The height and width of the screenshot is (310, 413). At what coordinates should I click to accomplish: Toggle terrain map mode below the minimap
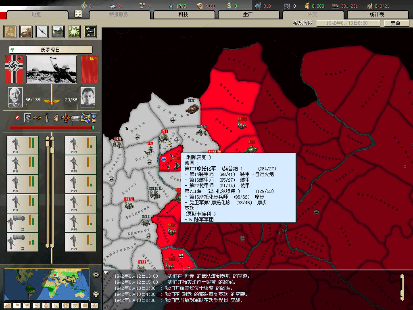click(x=7, y=305)
